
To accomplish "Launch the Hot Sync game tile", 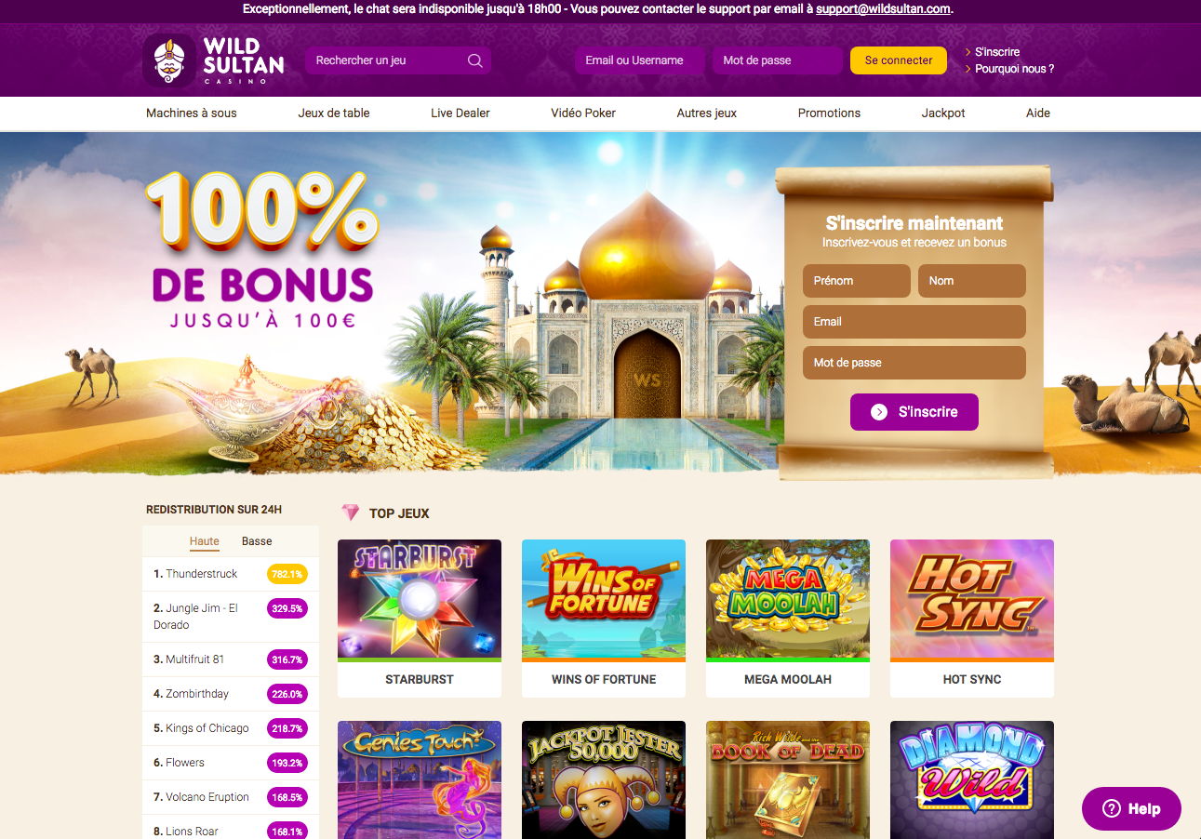I will (972, 619).
